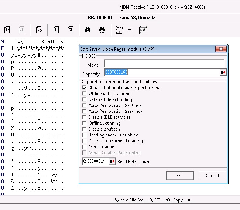Click OK to confirm SMP edits
240x210 pixels.
[x=180, y=176]
